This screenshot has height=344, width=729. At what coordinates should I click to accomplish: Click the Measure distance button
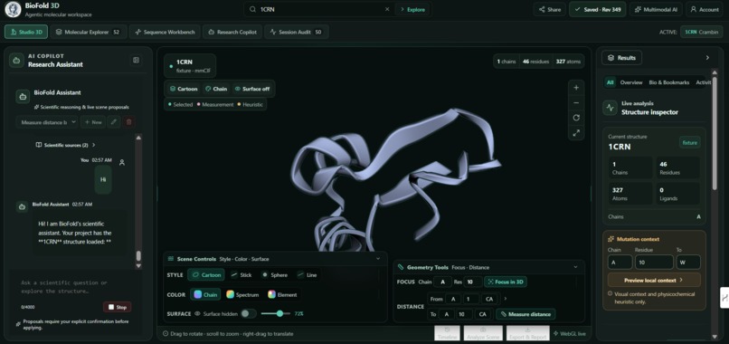click(525, 314)
